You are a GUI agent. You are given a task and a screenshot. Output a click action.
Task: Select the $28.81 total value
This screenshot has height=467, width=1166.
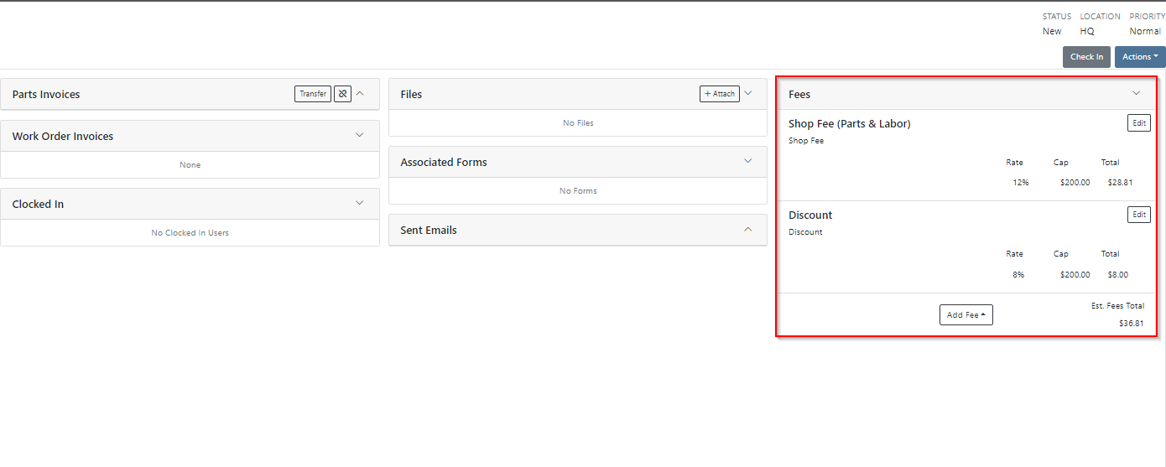pyautogui.click(x=1120, y=183)
